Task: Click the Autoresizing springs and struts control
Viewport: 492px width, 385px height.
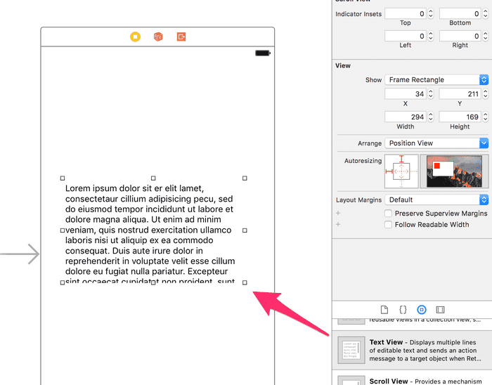Action: 401,171
